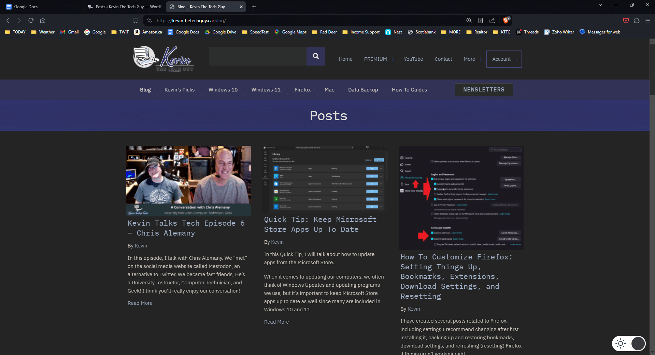Read More on Microsoft Store tip
This screenshot has height=355, width=655.
276,322
